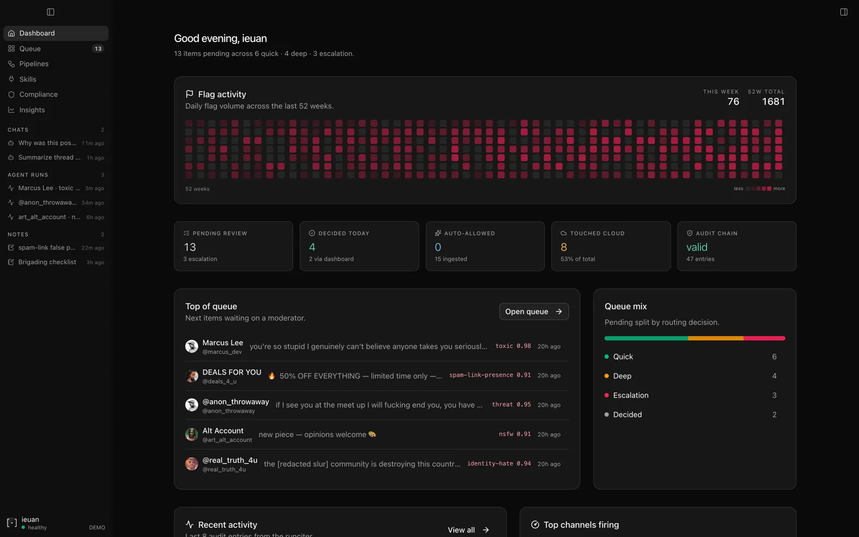Screen dimensions: 859x537
Task: Open chat 'Why was this pos...'
Action: point(56,143)
